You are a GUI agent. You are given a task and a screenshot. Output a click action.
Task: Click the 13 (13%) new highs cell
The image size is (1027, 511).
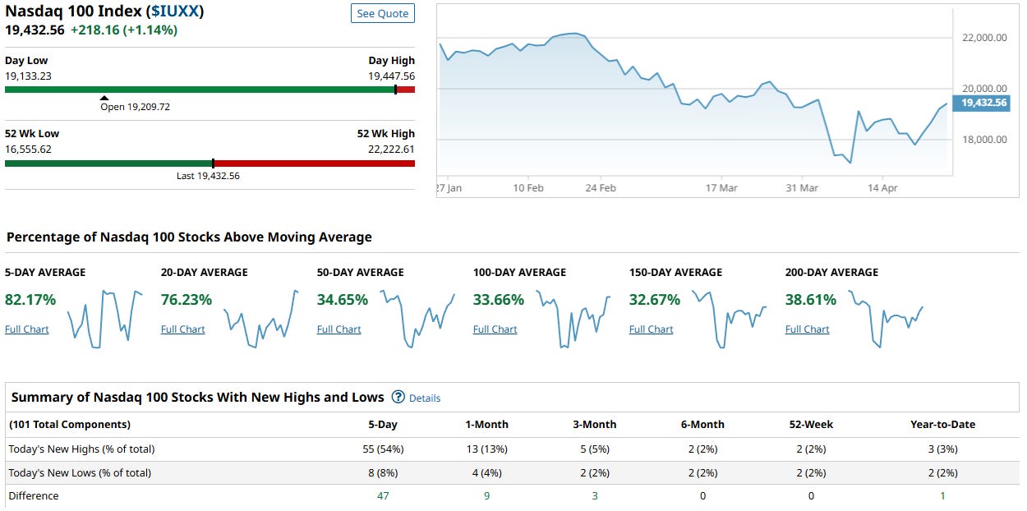[486, 449]
